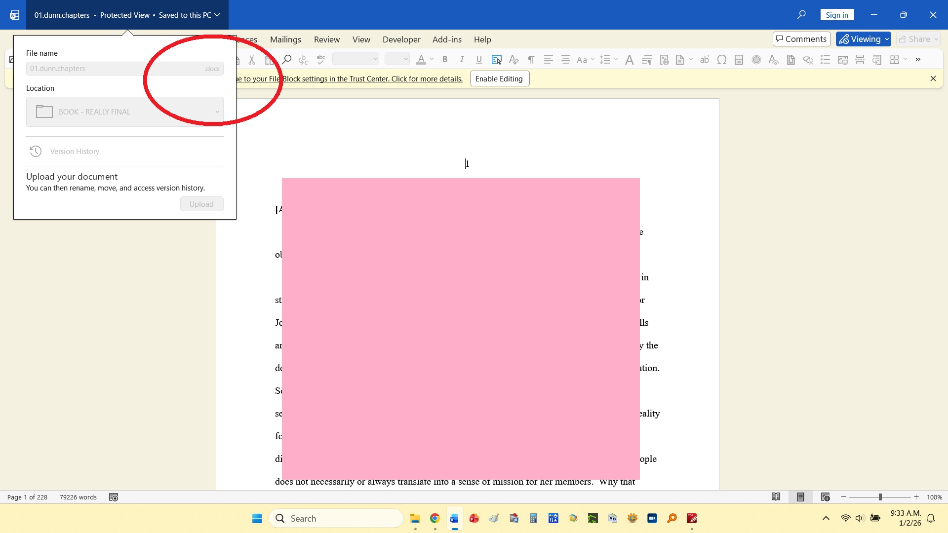Viewport: 948px width, 533px height.
Task: Toggle Bold formatting in toolbar
Action: click(x=445, y=60)
